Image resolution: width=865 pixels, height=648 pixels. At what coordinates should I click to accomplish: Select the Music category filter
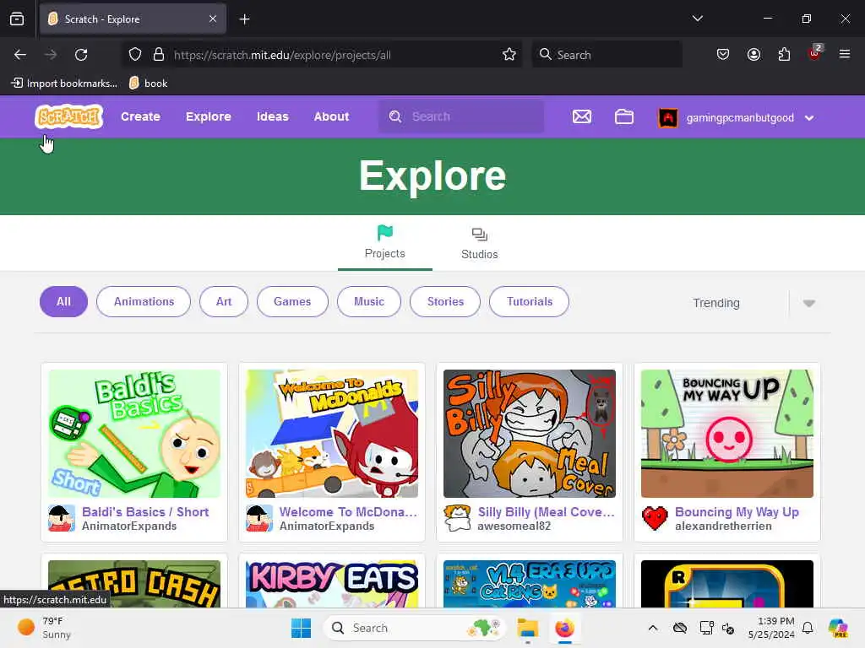368,301
